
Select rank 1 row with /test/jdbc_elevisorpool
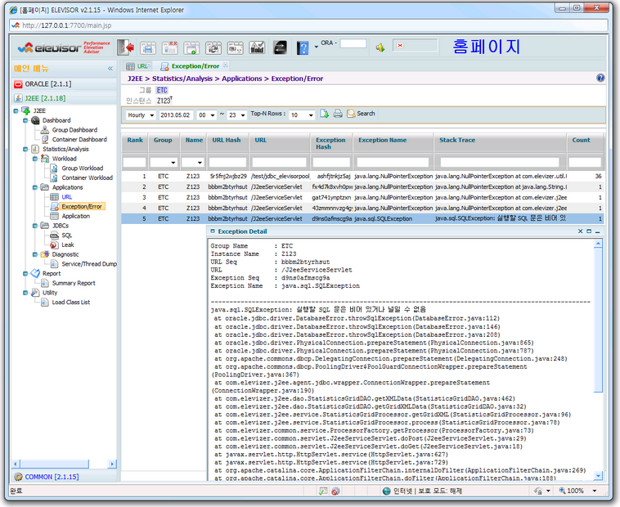pos(363,177)
